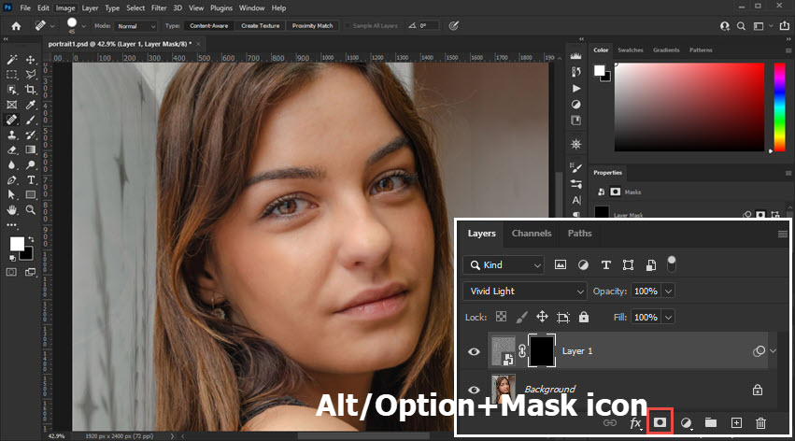Select the Frame tool
The width and height of the screenshot is (795, 441).
tap(11, 105)
